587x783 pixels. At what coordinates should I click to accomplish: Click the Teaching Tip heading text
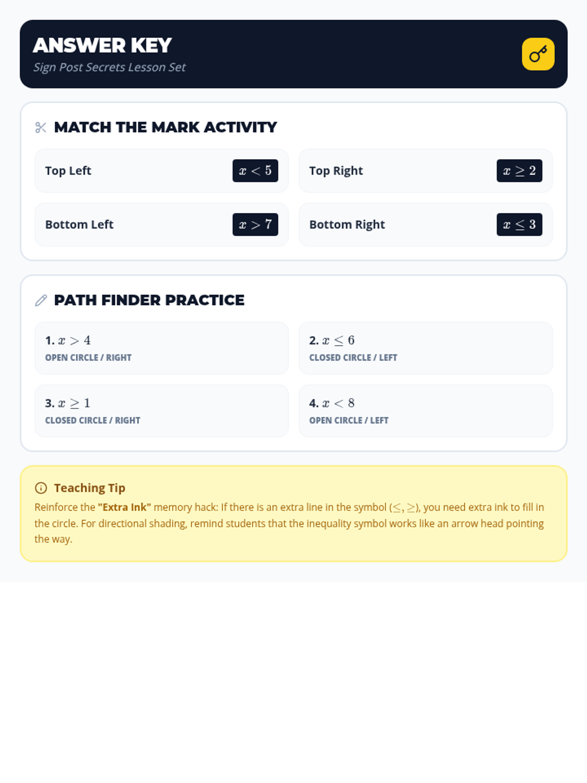click(90, 488)
